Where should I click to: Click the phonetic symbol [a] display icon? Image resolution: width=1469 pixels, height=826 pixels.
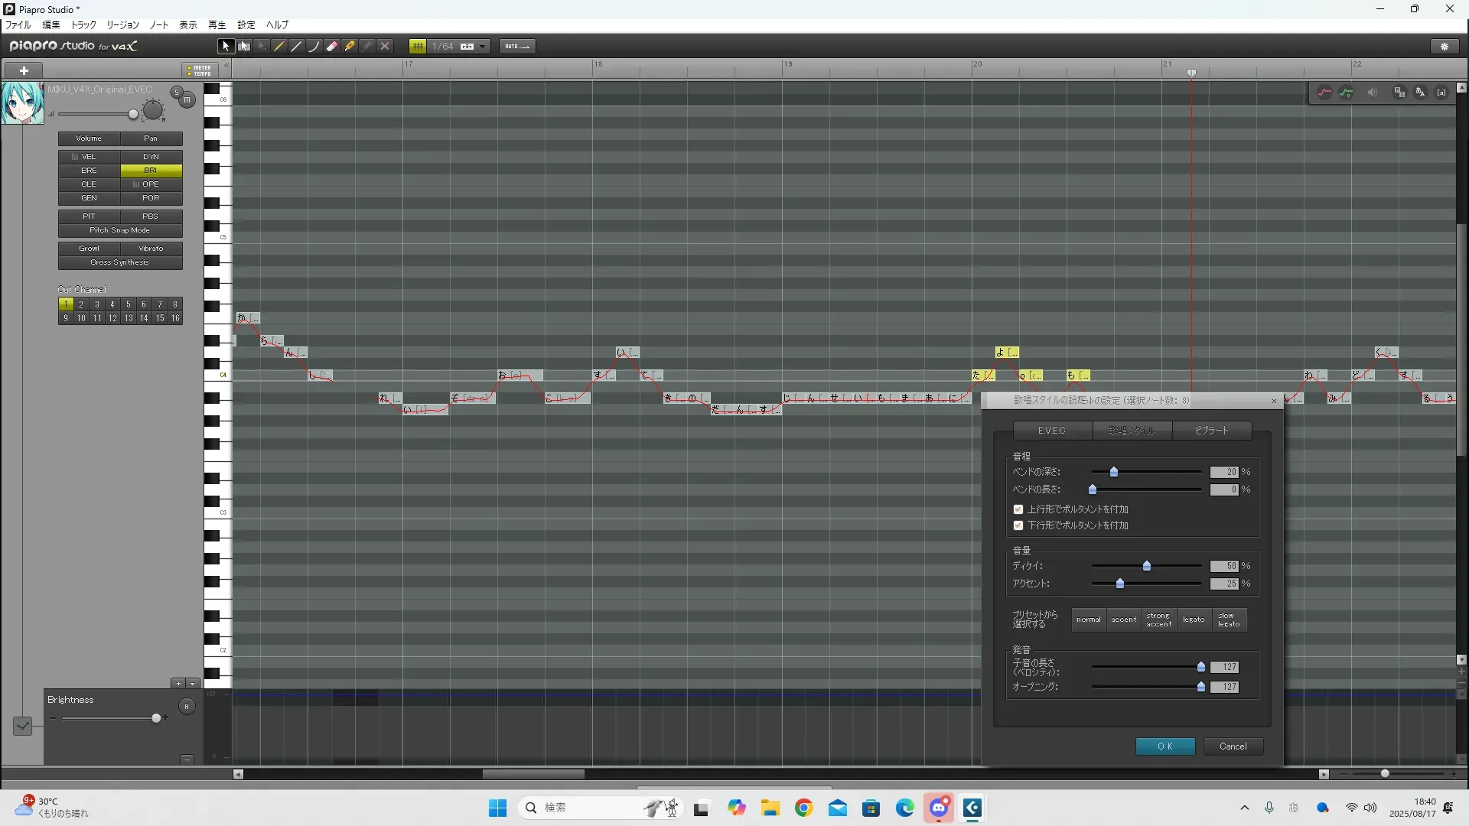tap(1441, 93)
